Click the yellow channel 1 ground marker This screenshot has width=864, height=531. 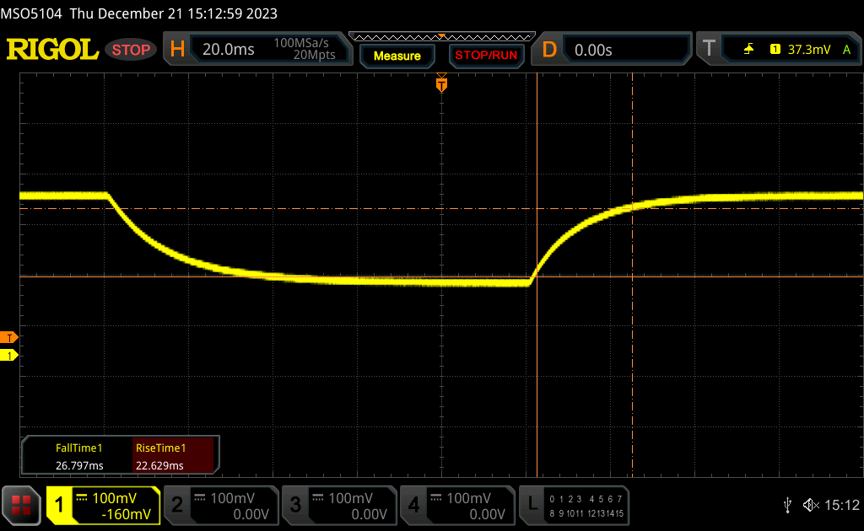point(8,356)
